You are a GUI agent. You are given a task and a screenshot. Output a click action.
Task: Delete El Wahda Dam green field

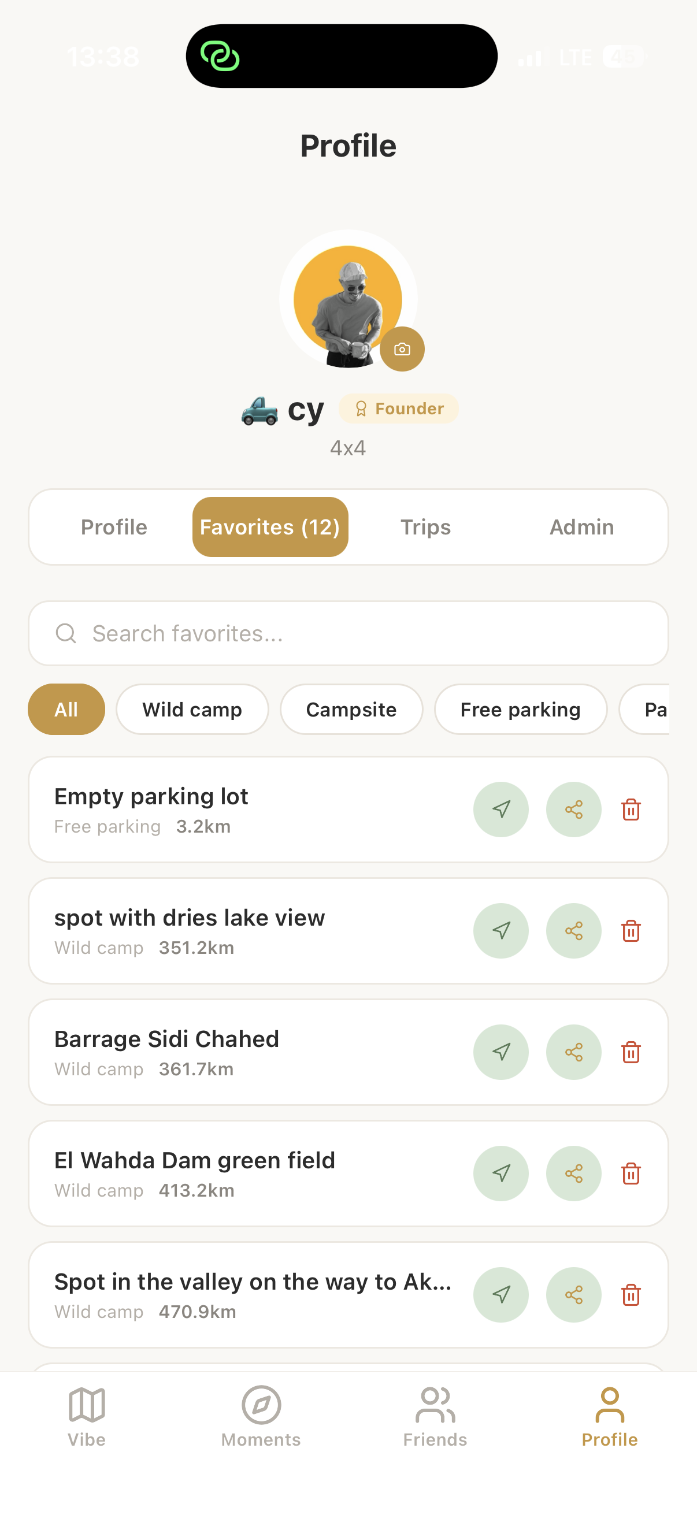(x=631, y=1174)
